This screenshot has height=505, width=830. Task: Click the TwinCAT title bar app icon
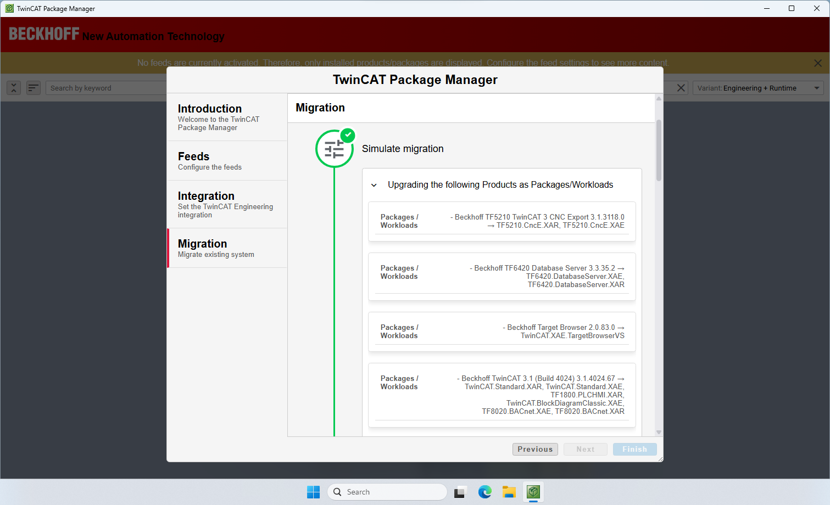point(9,8)
